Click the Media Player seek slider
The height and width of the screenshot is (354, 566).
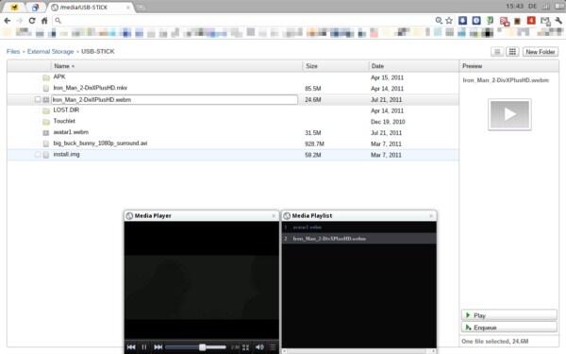(x=195, y=347)
